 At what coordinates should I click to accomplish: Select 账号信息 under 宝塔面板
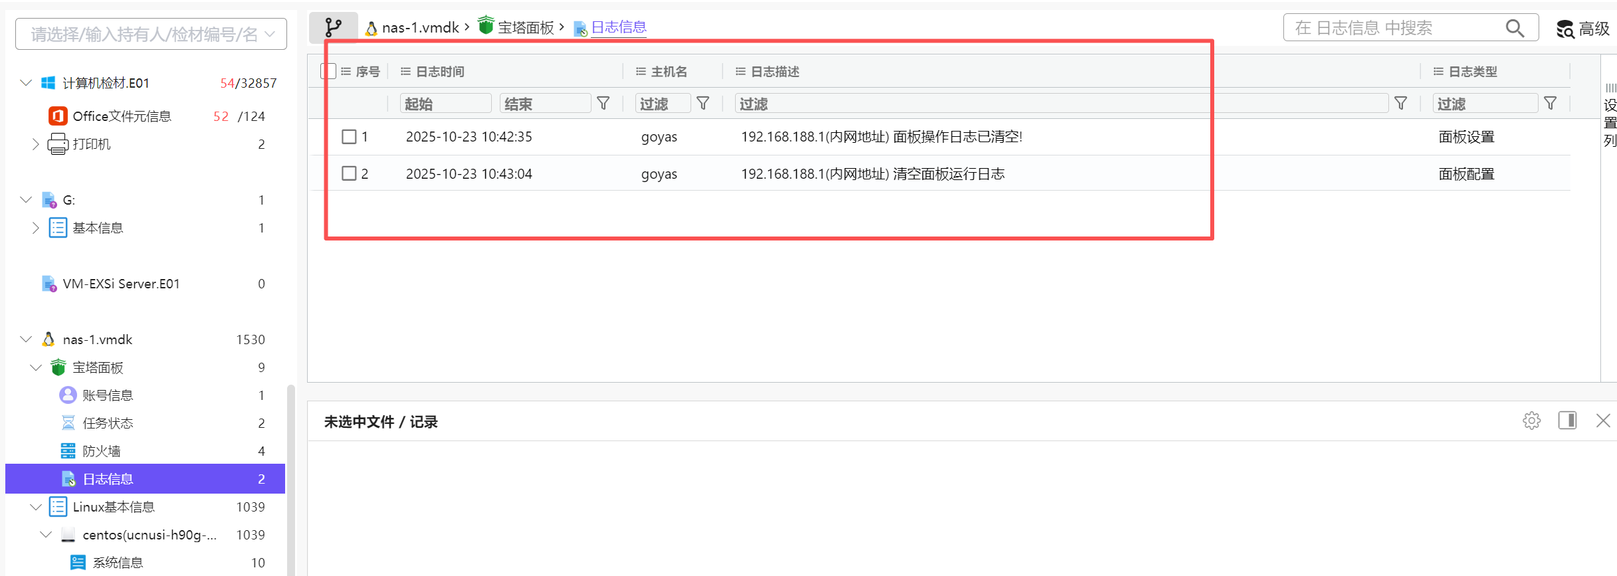pyautogui.click(x=108, y=395)
